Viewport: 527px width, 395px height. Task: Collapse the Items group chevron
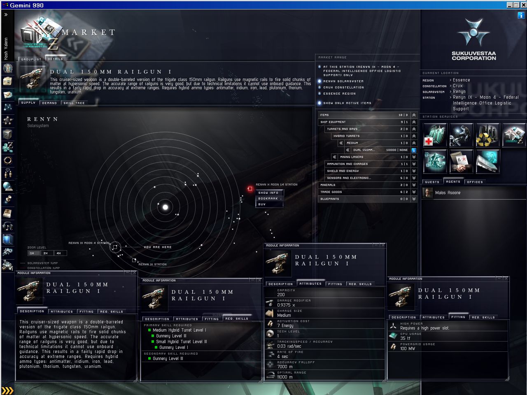point(414,115)
